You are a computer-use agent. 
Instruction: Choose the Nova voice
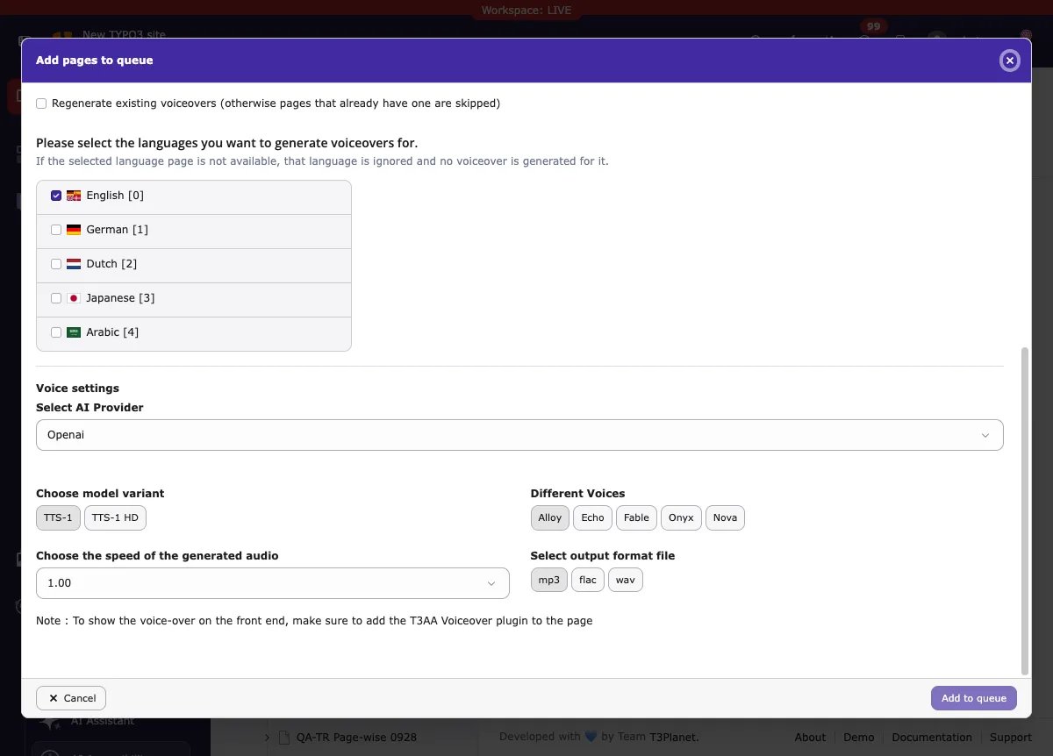pos(725,518)
